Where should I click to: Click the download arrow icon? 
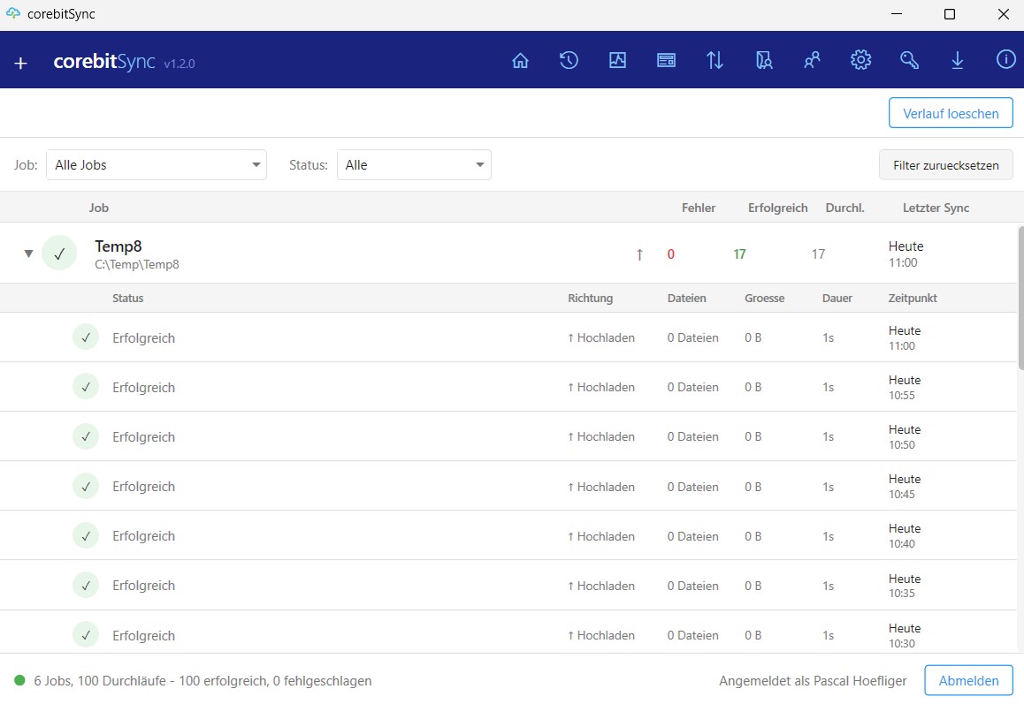coord(957,60)
